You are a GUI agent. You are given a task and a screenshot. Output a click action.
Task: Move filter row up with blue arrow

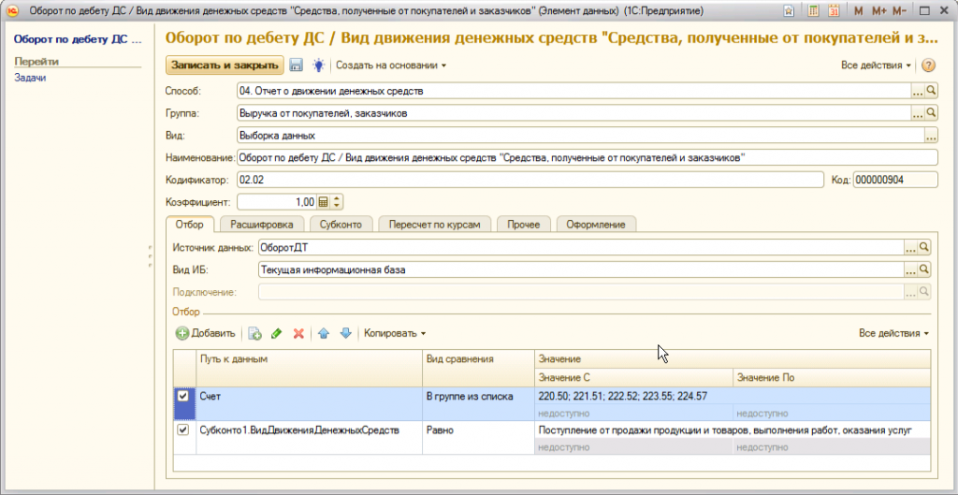click(x=324, y=333)
